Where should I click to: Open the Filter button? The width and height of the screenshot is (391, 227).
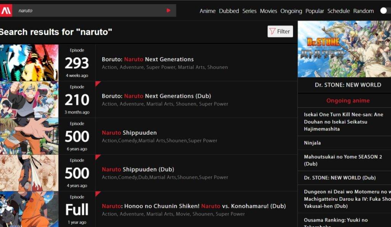(280, 31)
